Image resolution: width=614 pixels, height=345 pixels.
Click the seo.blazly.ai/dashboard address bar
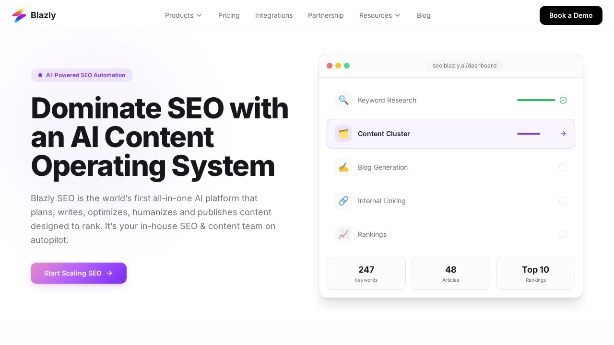[464, 66]
